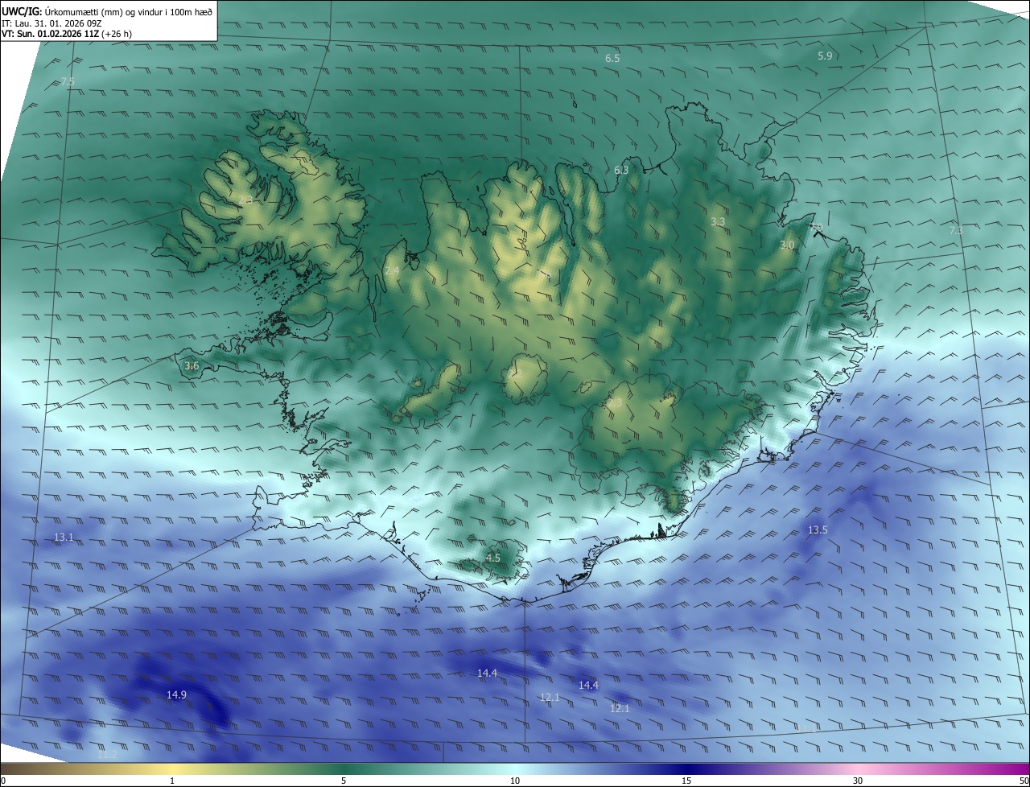Click the 5.9 value label on map

coord(825,56)
